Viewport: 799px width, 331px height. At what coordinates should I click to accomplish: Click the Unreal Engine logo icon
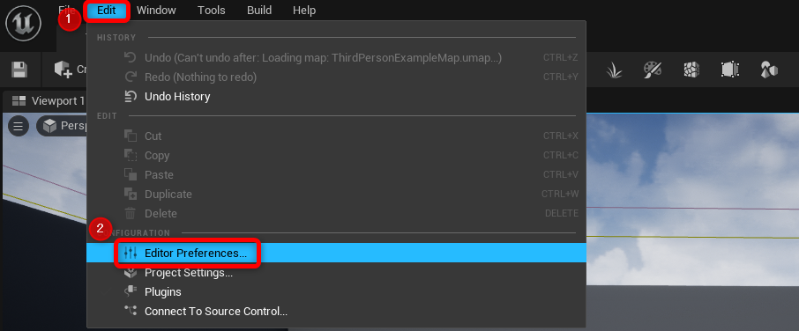pyautogui.click(x=24, y=24)
